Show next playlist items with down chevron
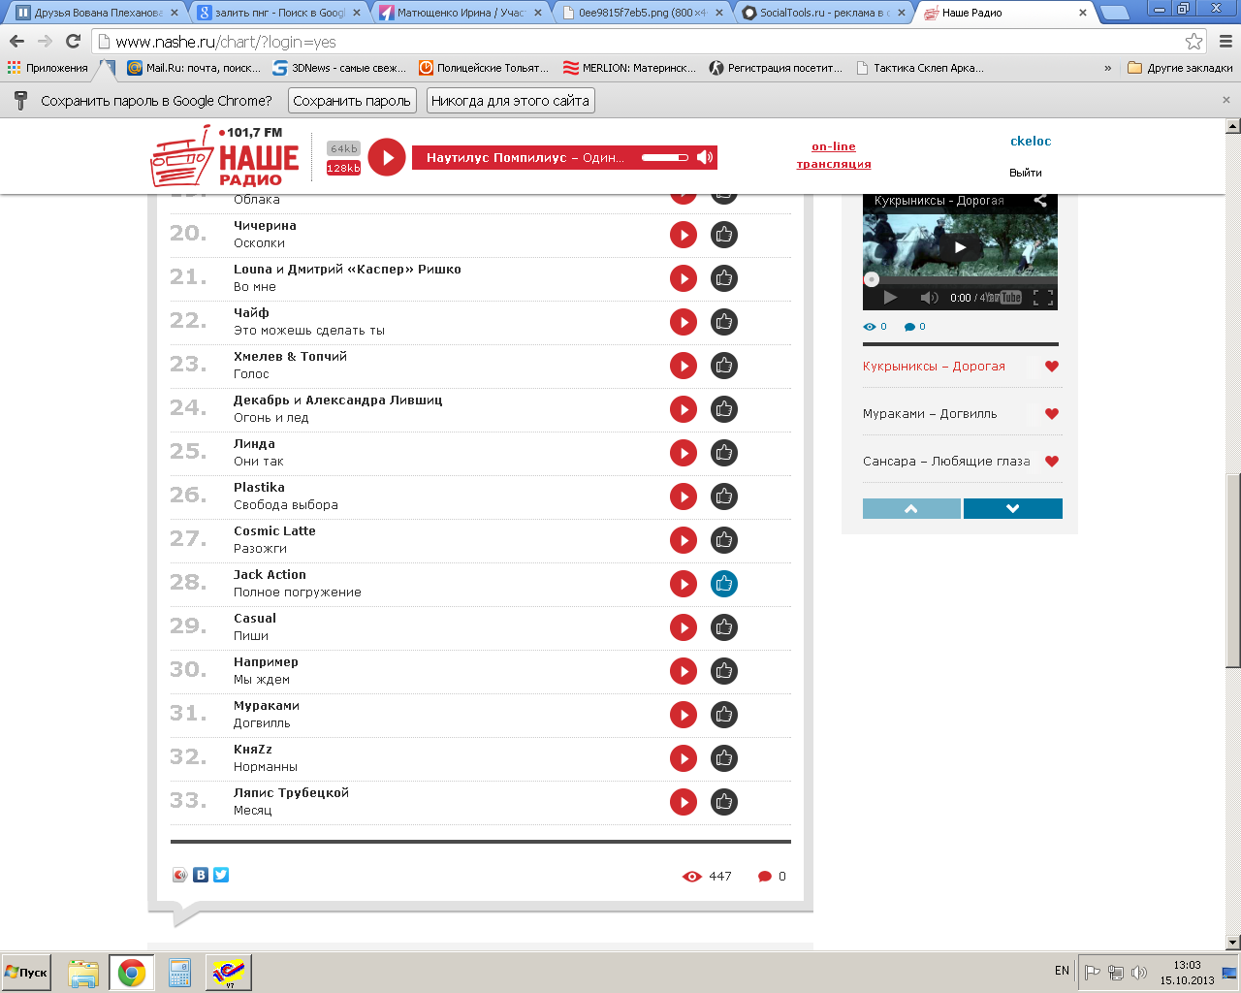The image size is (1241, 993). coord(1013,509)
